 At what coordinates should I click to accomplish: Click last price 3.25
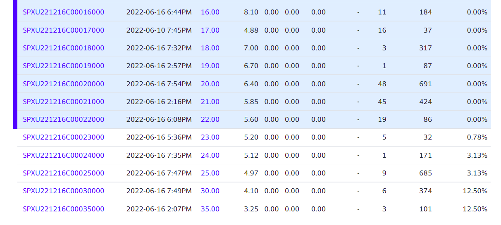click(x=251, y=209)
